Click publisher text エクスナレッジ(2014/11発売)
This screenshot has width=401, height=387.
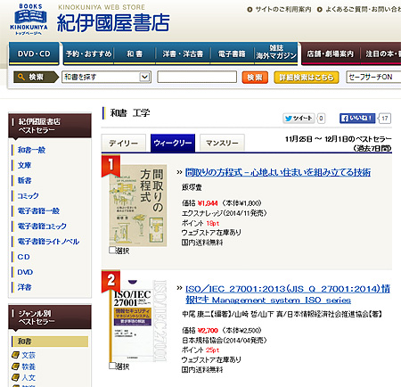225,213
